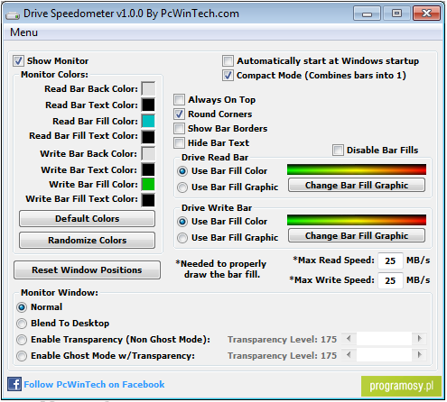Viewport: 447px width, 402px height.
Task: Open the Menu item in menu bar
Action: [23, 32]
